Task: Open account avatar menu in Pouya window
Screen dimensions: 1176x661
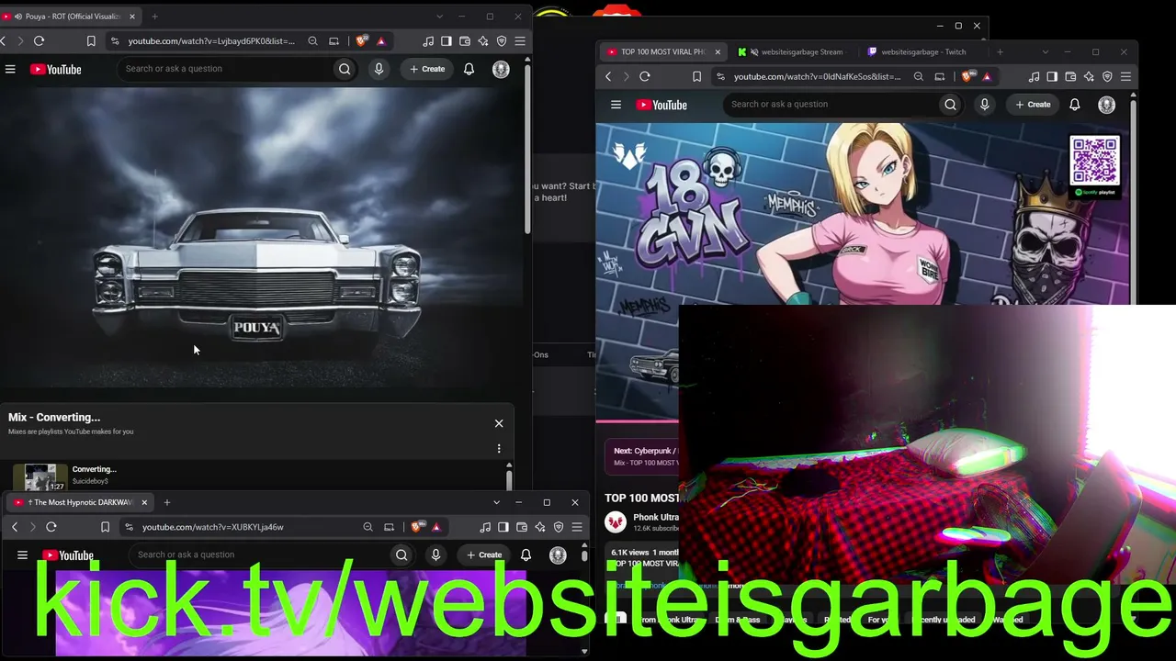Action: [x=501, y=69]
